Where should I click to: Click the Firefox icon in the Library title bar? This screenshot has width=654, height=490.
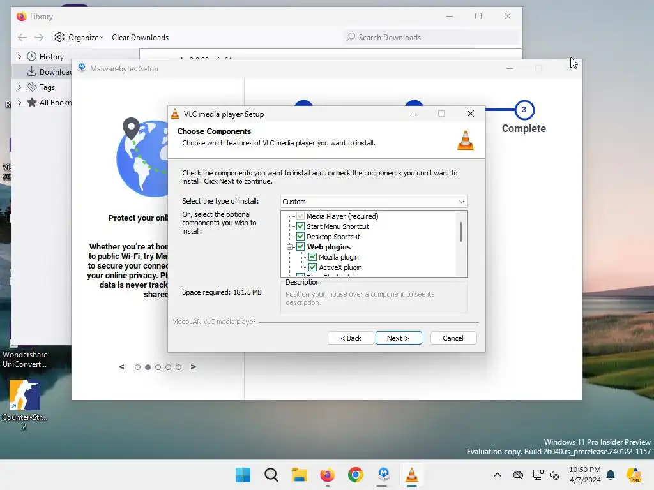[x=21, y=16]
